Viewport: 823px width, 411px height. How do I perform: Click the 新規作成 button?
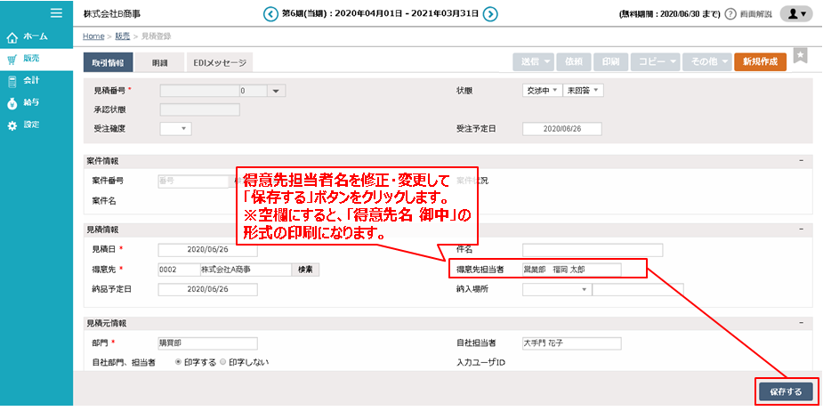coord(760,61)
